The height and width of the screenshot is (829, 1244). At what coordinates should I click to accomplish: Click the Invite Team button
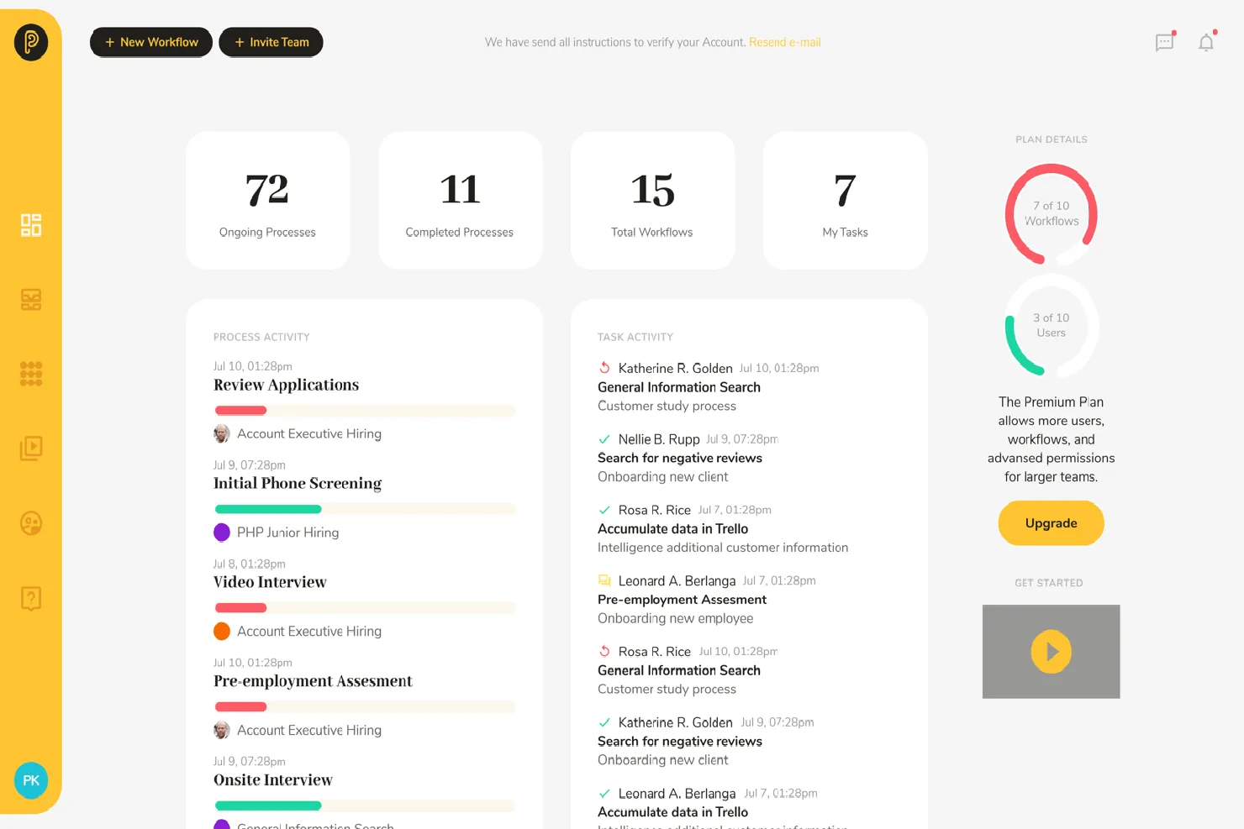(271, 42)
